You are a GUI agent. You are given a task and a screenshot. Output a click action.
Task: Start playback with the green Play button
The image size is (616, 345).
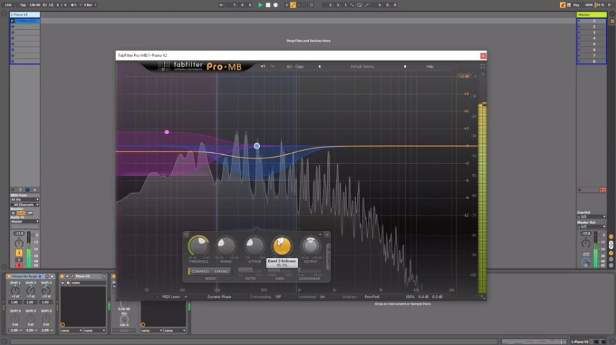click(x=260, y=5)
